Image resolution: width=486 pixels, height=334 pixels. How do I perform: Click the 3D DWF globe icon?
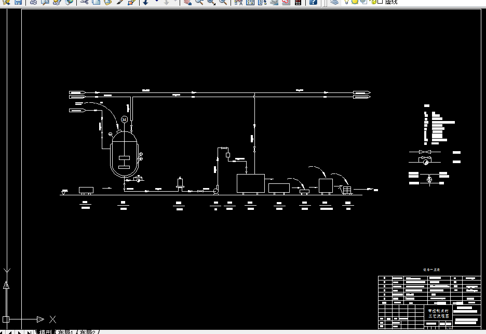pyautogui.click(x=69, y=2)
